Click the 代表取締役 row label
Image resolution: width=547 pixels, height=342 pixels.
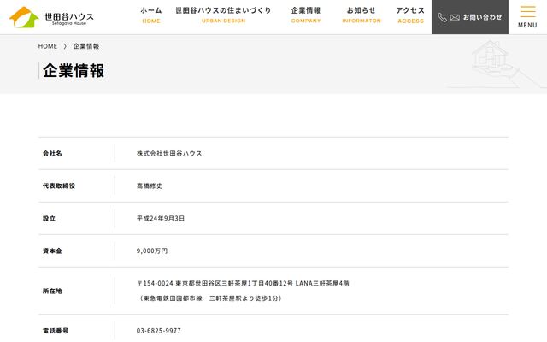(x=59, y=186)
